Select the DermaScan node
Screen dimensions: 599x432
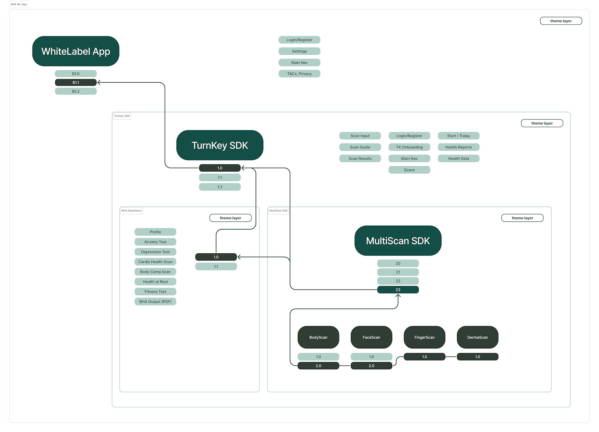(477, 337)
